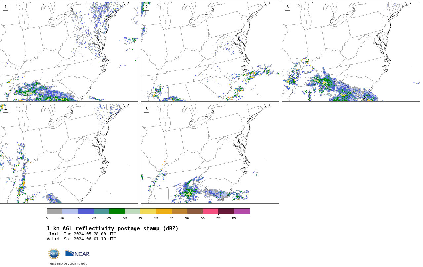This screenshot has width=423, height=267.
Task: Open ensemble member 4 reflectivity map
Action: pos(69,154)
